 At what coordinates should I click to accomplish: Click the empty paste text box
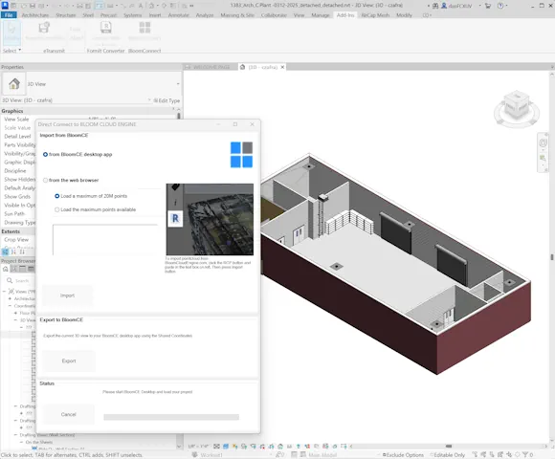105,239
